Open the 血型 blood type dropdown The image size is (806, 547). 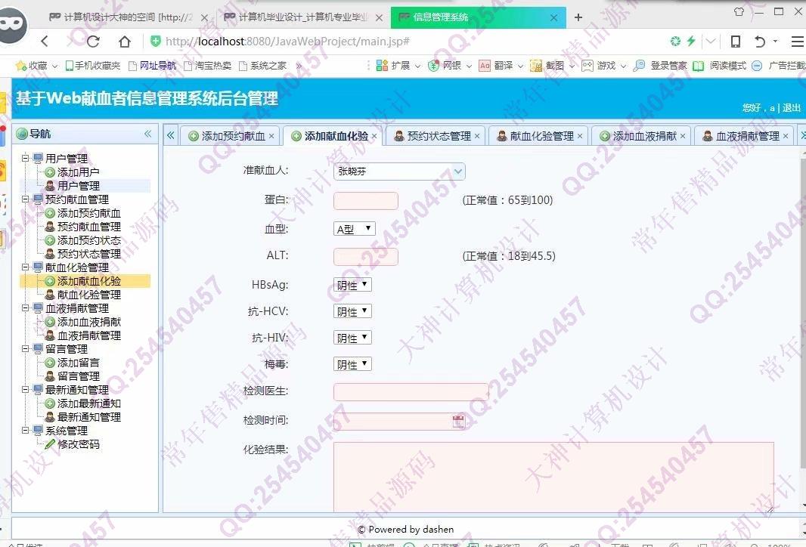[354, 228]
